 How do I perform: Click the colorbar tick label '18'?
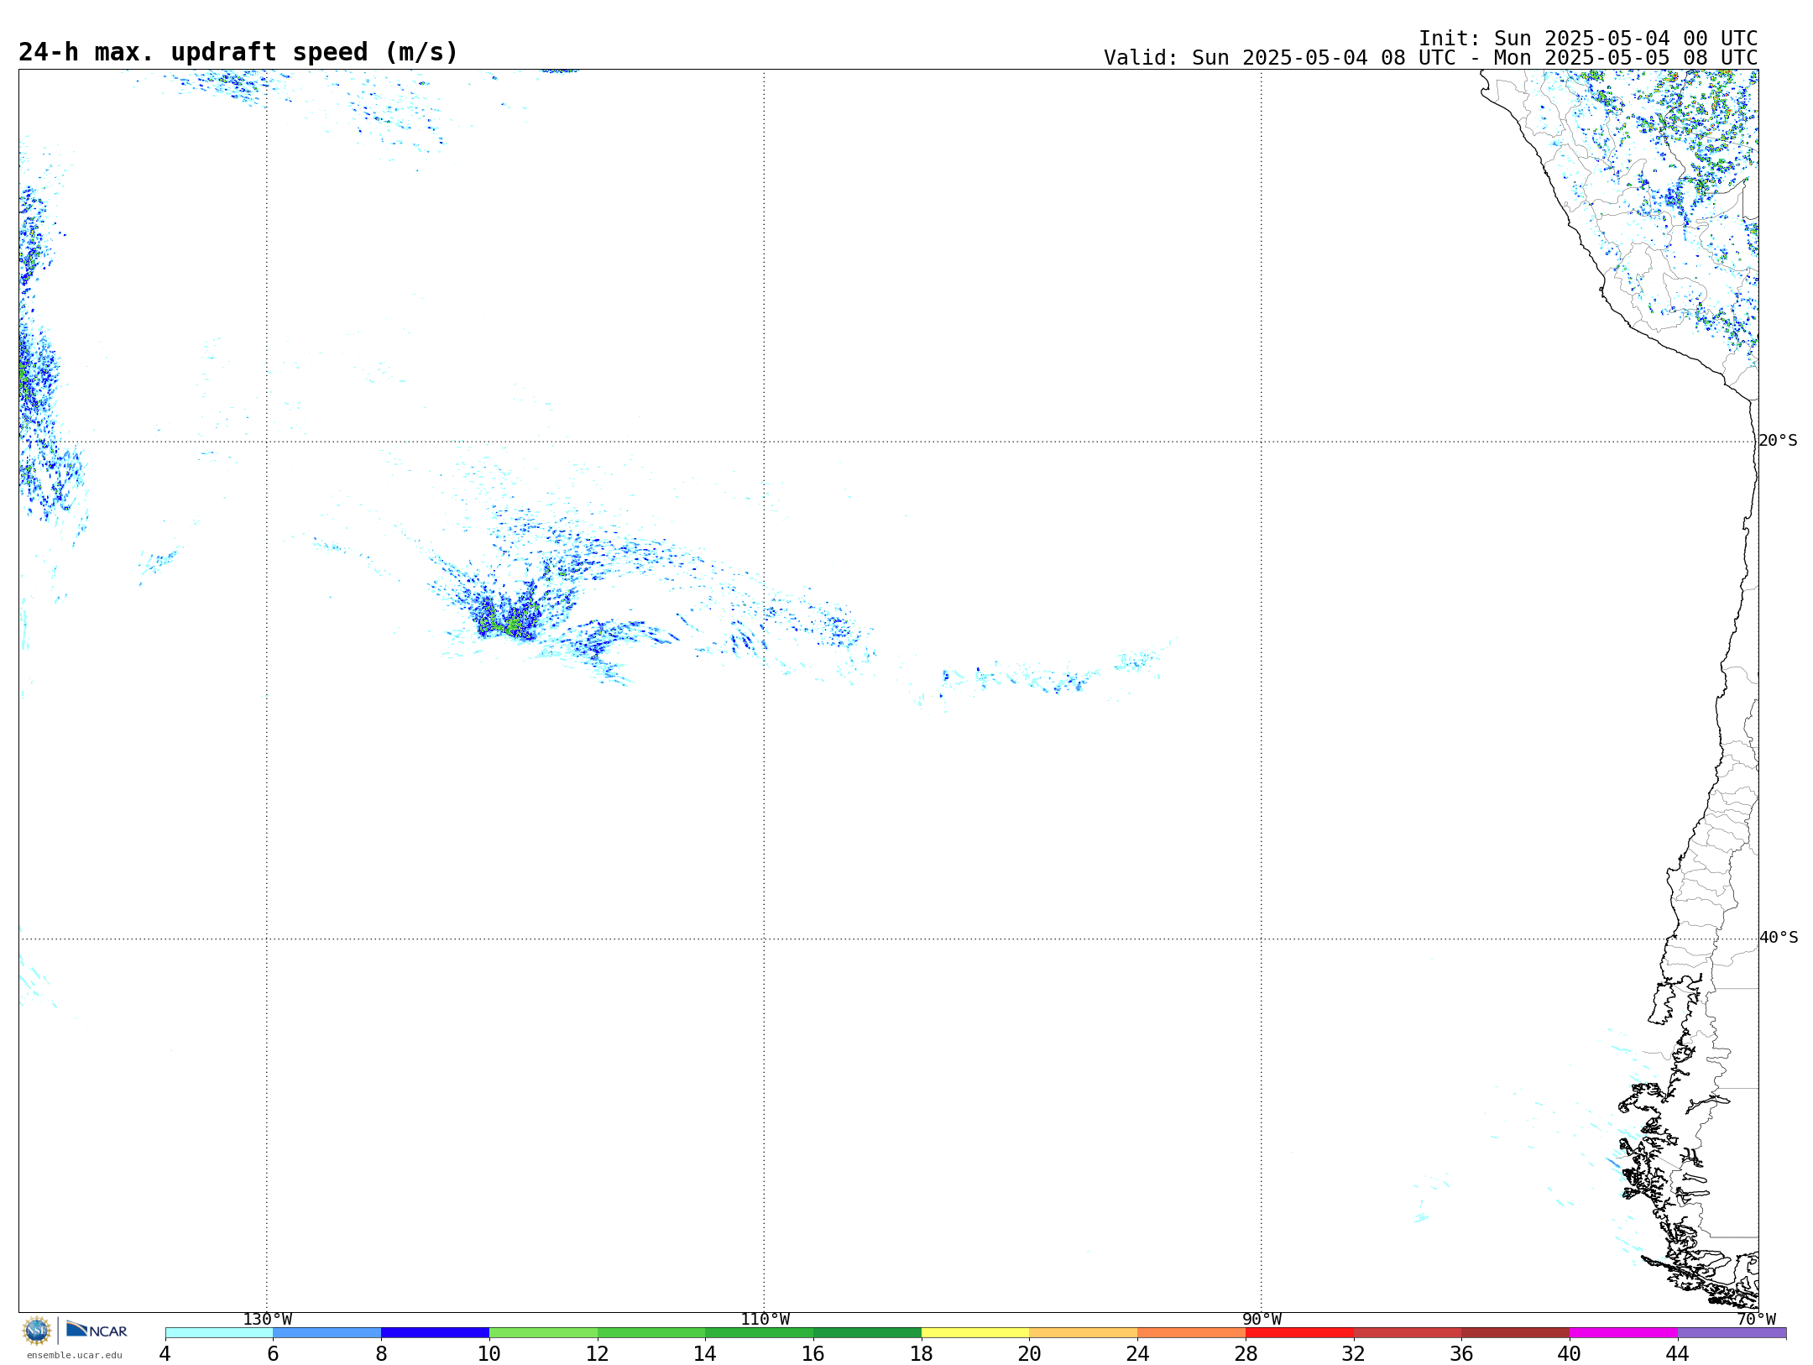[x=922, y=1354]
